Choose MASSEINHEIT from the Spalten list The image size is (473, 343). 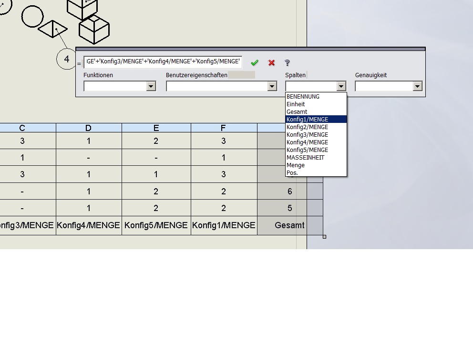click(x=316, y=158)
